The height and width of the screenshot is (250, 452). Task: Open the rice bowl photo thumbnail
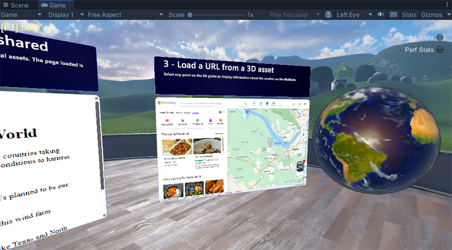173,190
